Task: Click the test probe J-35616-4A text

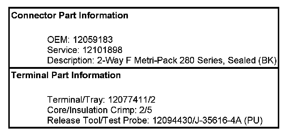Action: tap(217, 121)
